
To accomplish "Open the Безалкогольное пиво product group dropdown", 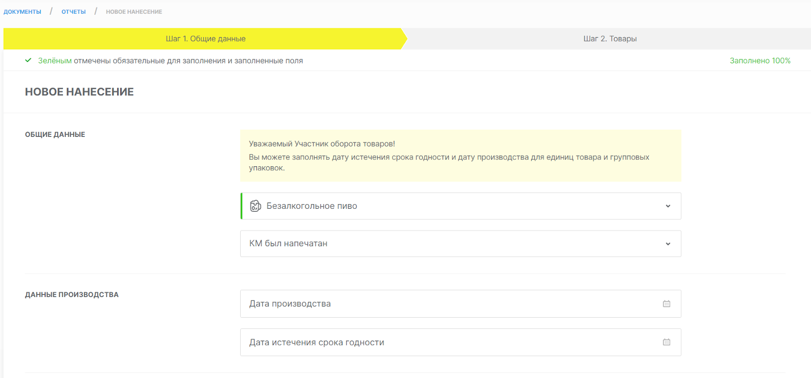I will click(x=461, y=206).
